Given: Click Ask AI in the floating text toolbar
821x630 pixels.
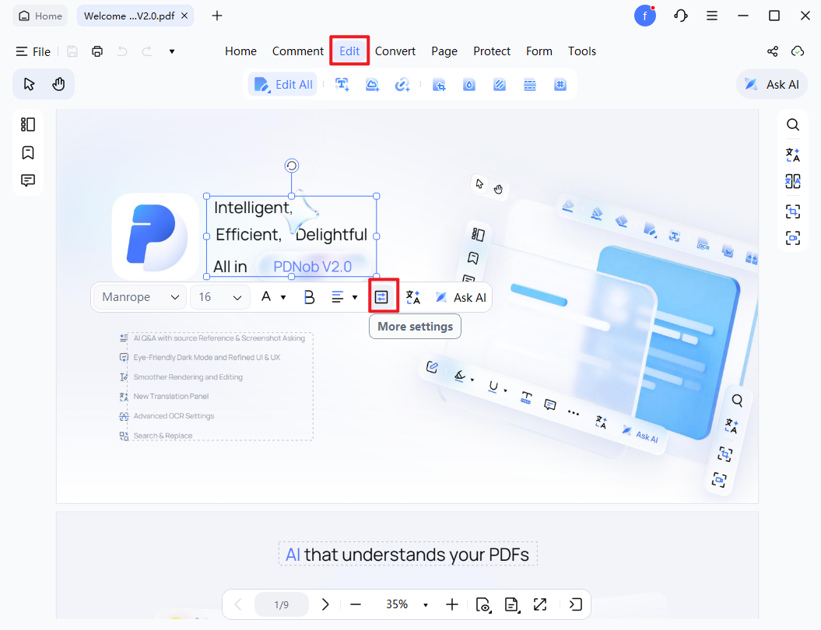Looking at the screenshot, I should 460,297.
